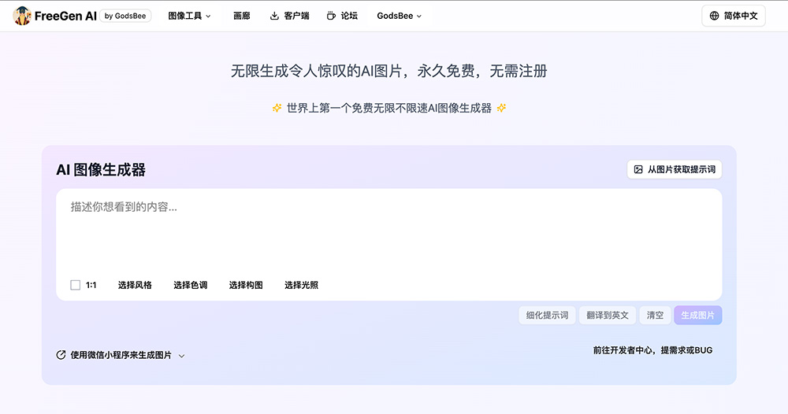The image size is (788, 414).
Task: Click the FreeGen AI logo avatar
Action: point(22,16)
